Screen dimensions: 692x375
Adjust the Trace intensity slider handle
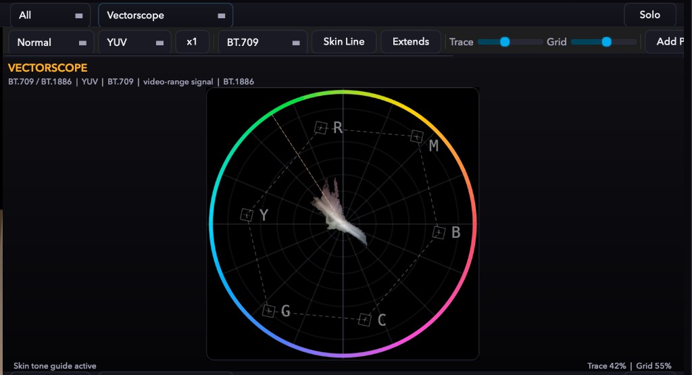(x=505, y=42)
